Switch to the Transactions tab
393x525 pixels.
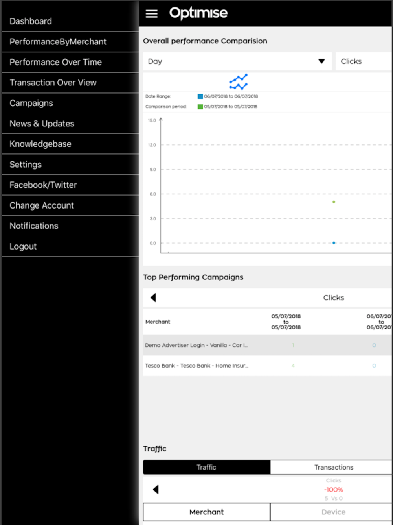(x=333, y=467)
